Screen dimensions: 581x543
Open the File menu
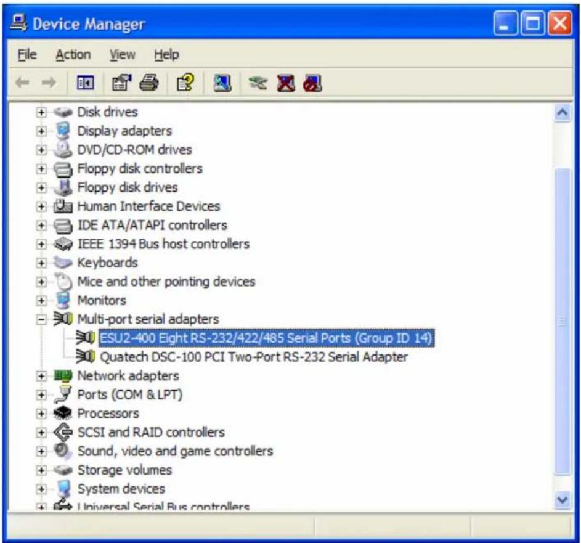pos(27,54)
